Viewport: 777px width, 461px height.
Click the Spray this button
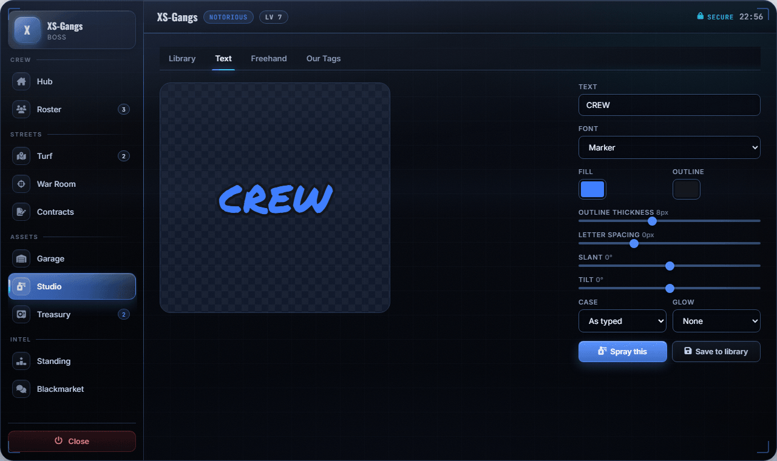click(x=623, y=351)
